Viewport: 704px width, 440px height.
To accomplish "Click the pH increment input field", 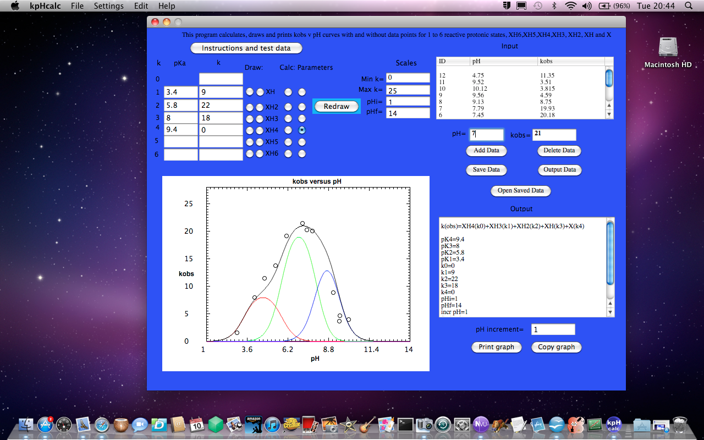I will point(553,329).
